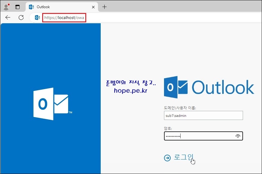Click the 로그인 sign-in link
262x174 pixels.
[184, 157]
